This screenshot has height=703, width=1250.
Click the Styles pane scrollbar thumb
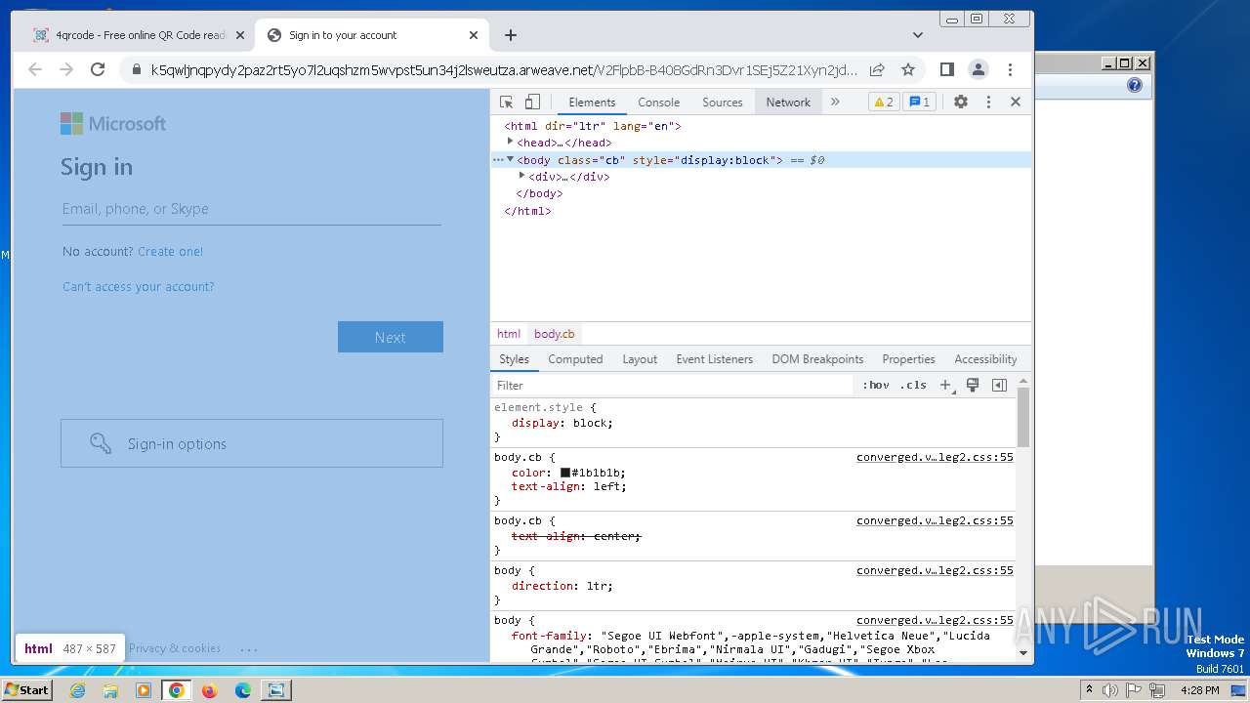pyautogui.click(x=1023, y=418)
